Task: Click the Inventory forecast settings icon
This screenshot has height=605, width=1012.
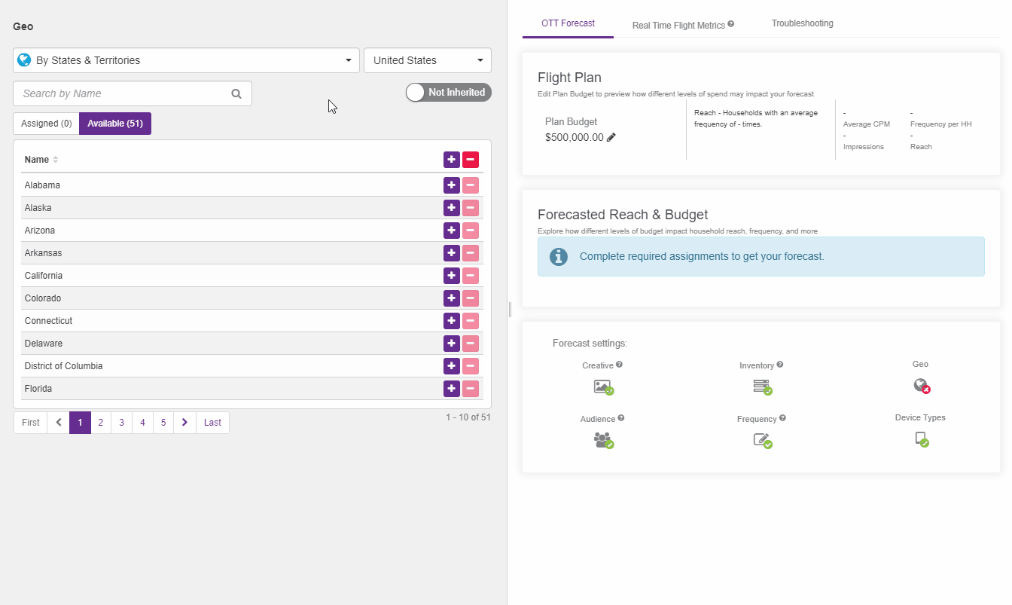Action: coord(763,386)
